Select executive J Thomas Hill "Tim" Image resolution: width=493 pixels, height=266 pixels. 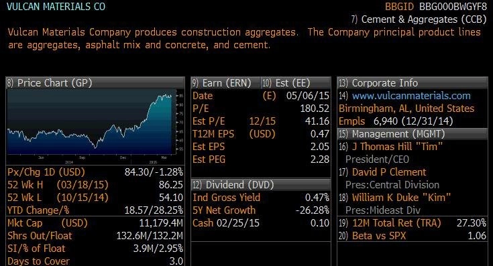point(397,147)
